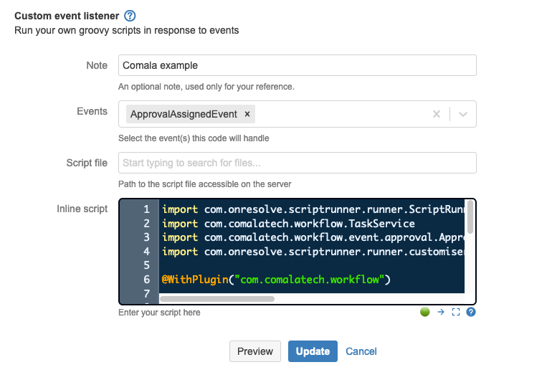Viewport: 552px width, 390px height.
Task: Click the ApprovalAssignedEvent tag text
Action: [184, 114]
